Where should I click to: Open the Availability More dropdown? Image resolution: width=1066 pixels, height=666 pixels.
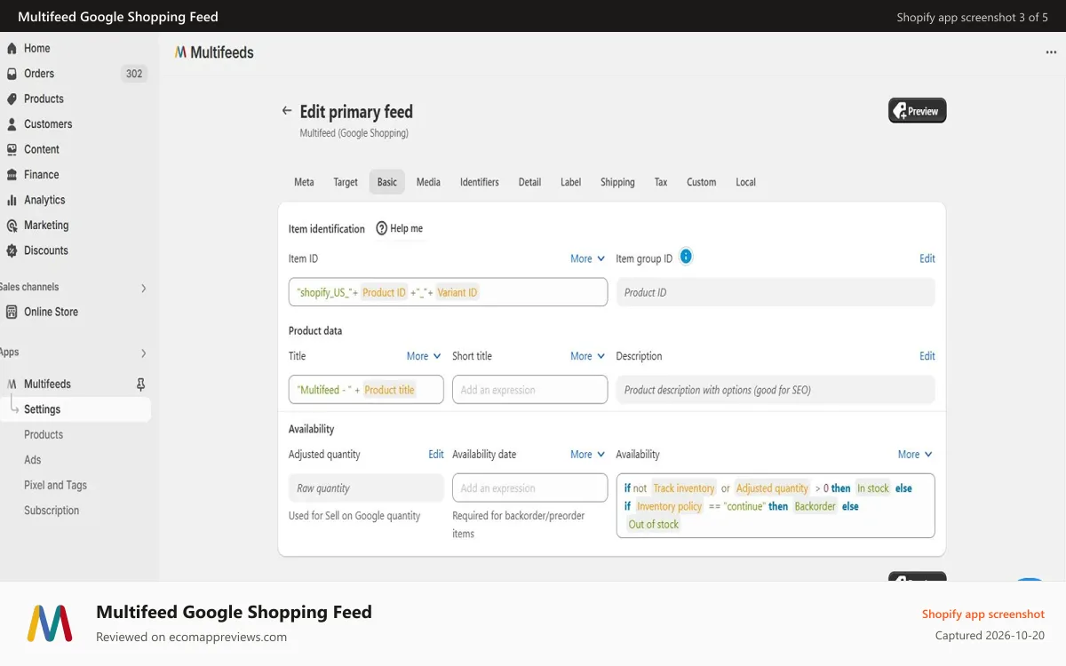(x=915, y=454)
